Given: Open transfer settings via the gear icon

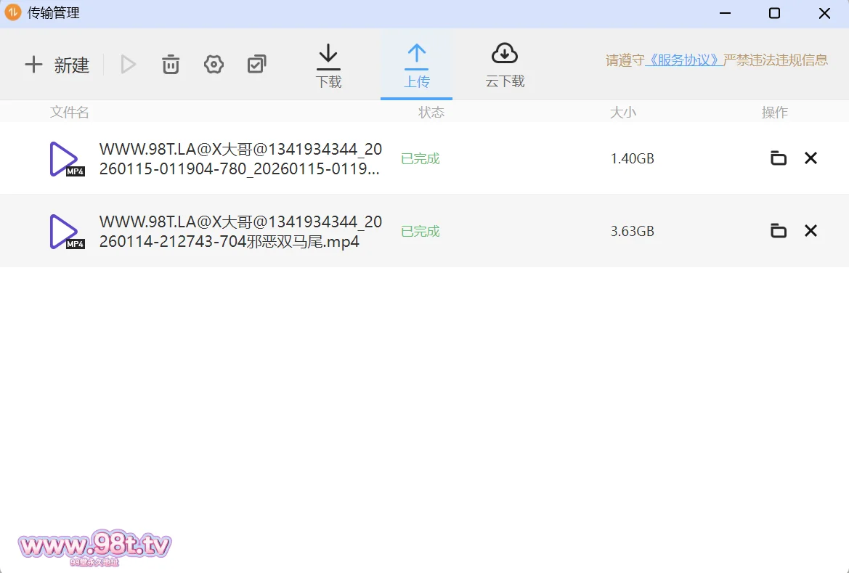Looking at the screenshot, I should 214,65.
